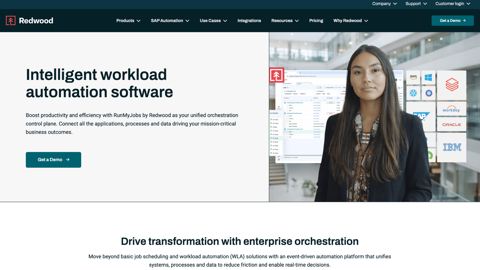Click the Redwood wordmark to go home
The image size is (480, 270).
[x=36, y=20]
